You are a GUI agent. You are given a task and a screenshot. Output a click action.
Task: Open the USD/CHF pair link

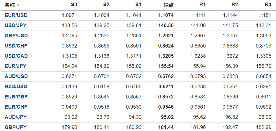click(x=16, y=46)
